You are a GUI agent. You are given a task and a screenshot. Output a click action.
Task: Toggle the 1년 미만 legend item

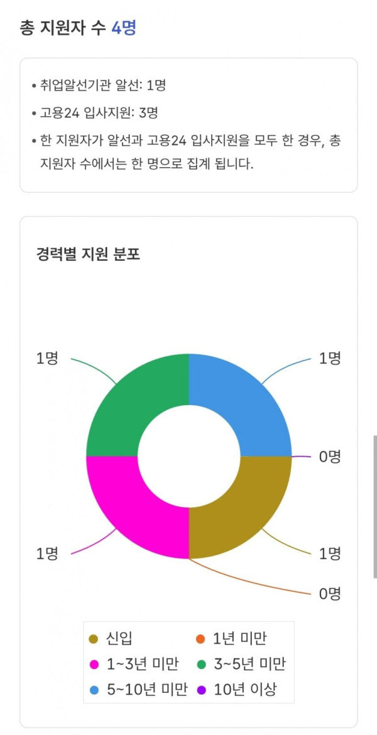click(x=231, y=638)
